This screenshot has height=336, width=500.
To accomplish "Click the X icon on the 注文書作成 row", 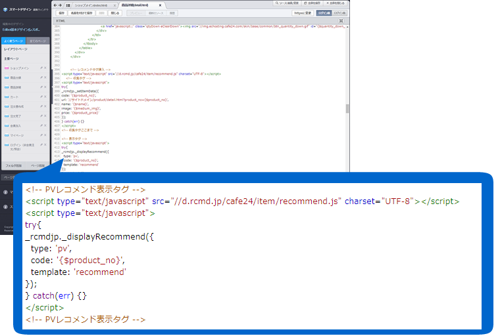I will pos(45,106).
